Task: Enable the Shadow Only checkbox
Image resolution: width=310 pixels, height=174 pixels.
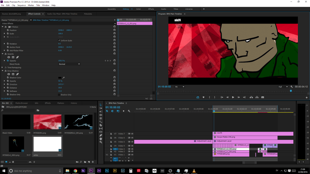Action: (x=59, y=95)
